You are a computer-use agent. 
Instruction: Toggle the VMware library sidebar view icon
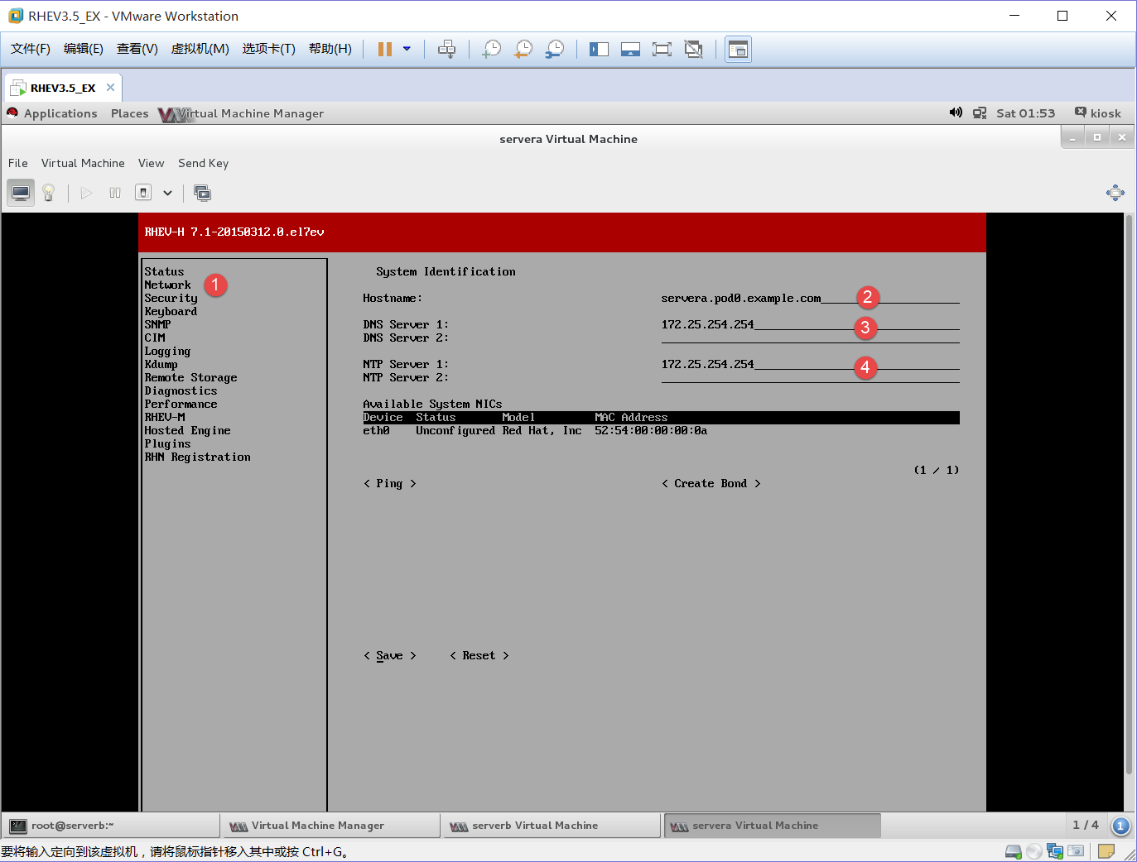point(599,49)
